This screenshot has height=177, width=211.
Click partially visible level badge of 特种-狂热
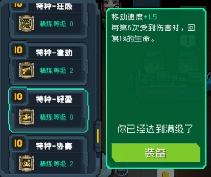18,4
